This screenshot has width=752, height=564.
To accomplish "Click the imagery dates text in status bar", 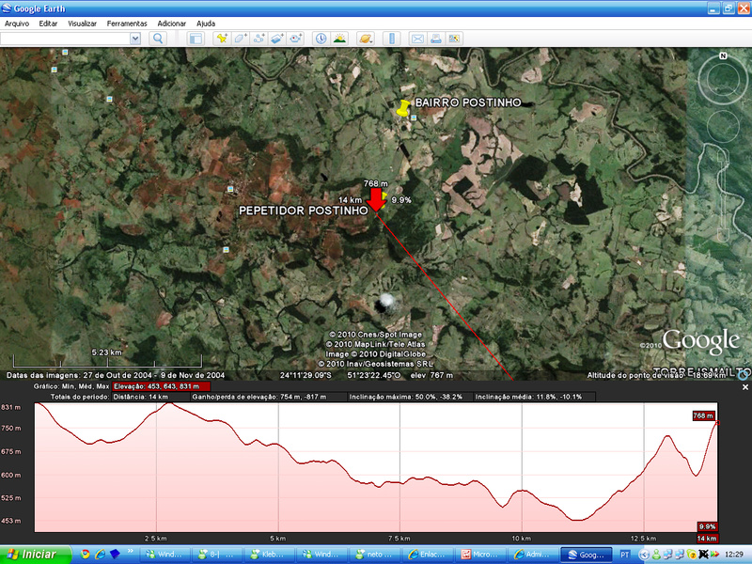I will 116,375.
